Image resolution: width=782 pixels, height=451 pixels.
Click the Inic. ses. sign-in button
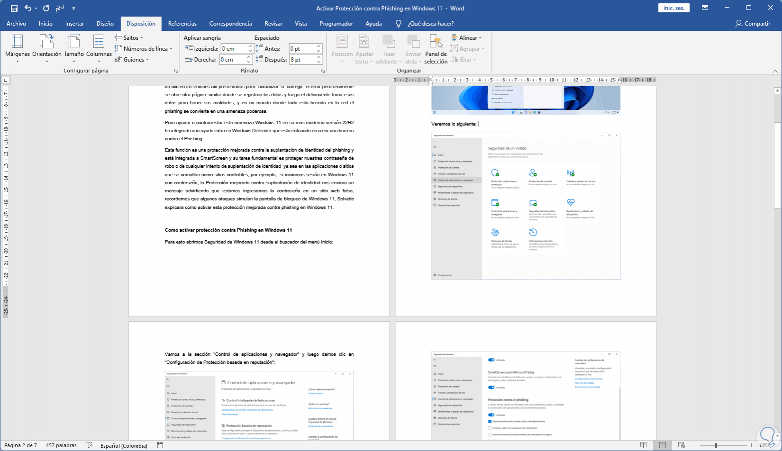674,8
